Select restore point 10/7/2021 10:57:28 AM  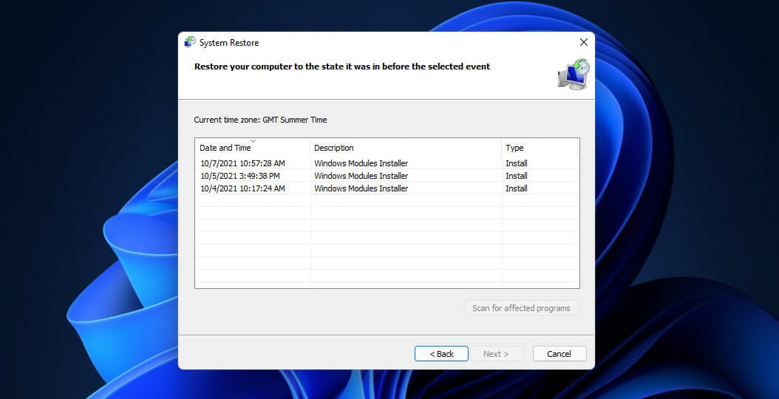[x=387, y=163]
